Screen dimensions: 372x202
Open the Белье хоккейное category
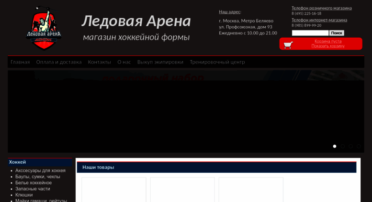pos(34,183)
